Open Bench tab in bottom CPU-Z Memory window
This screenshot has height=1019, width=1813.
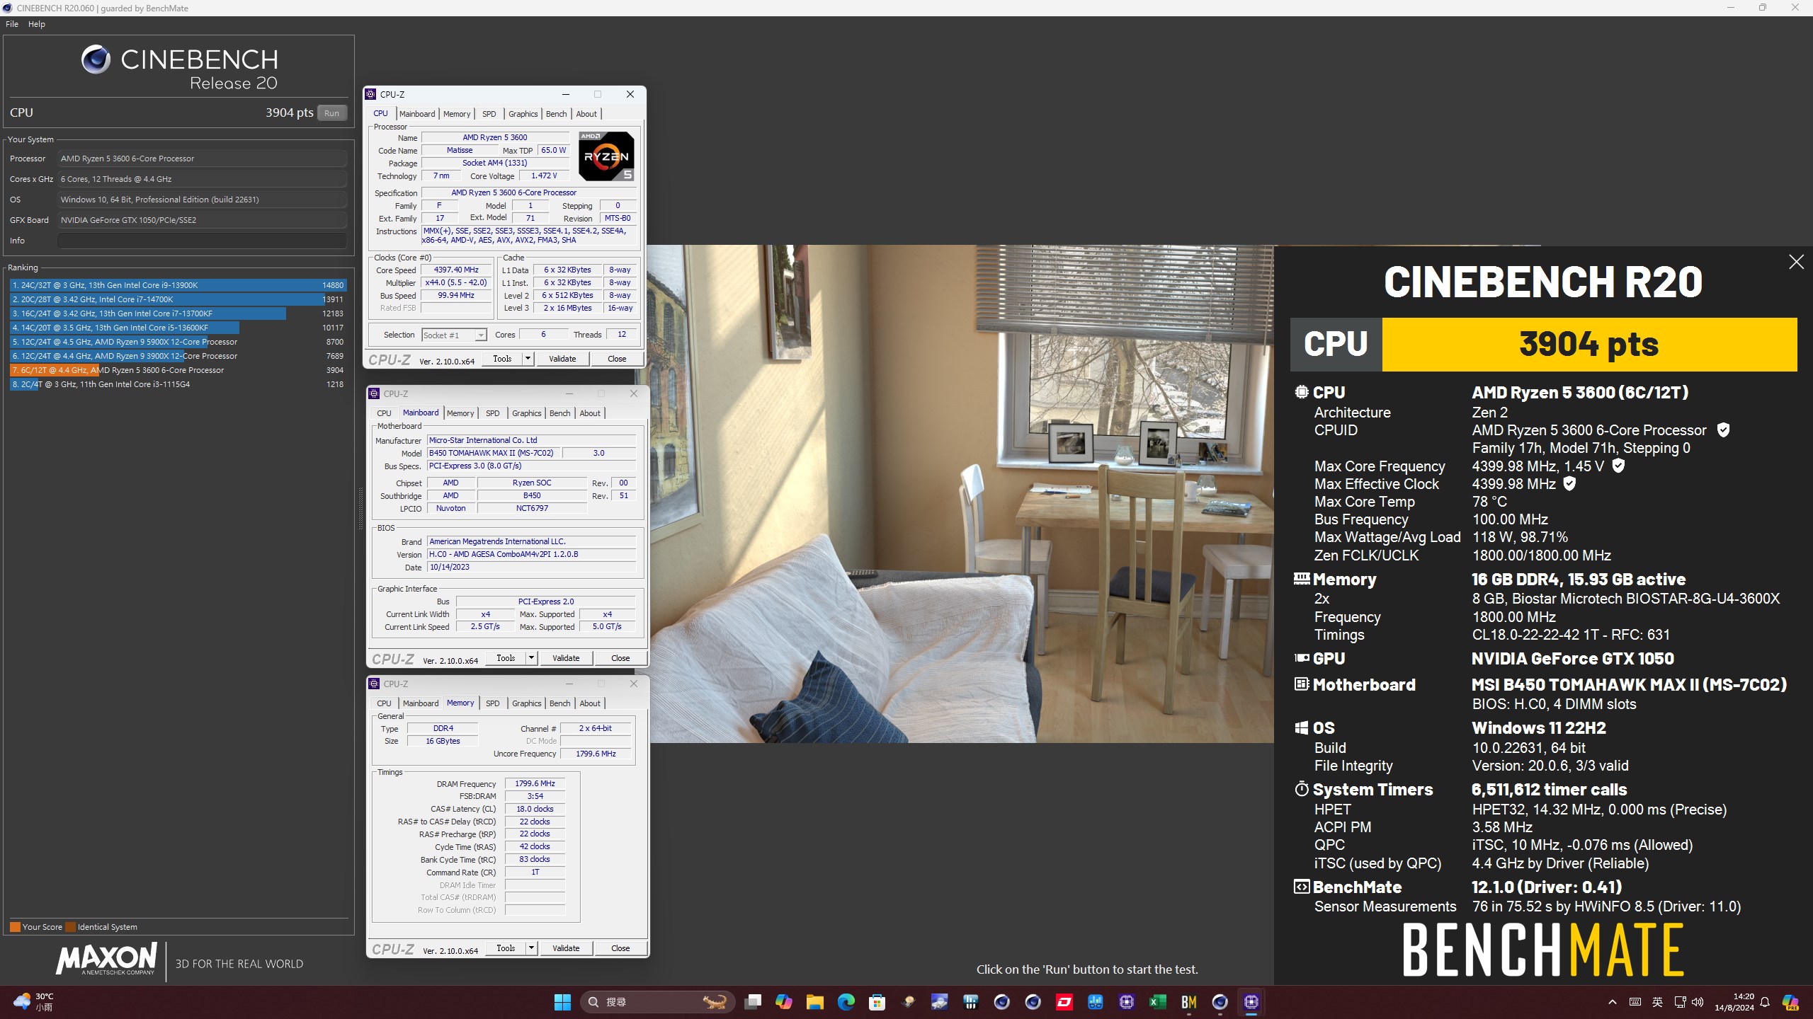click(559, 703)
